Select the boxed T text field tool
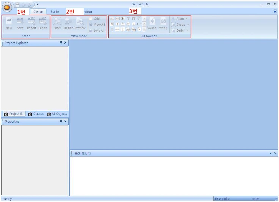Image resolution: width=279 pixels, height=202 pixels. (x=139, y=19)
